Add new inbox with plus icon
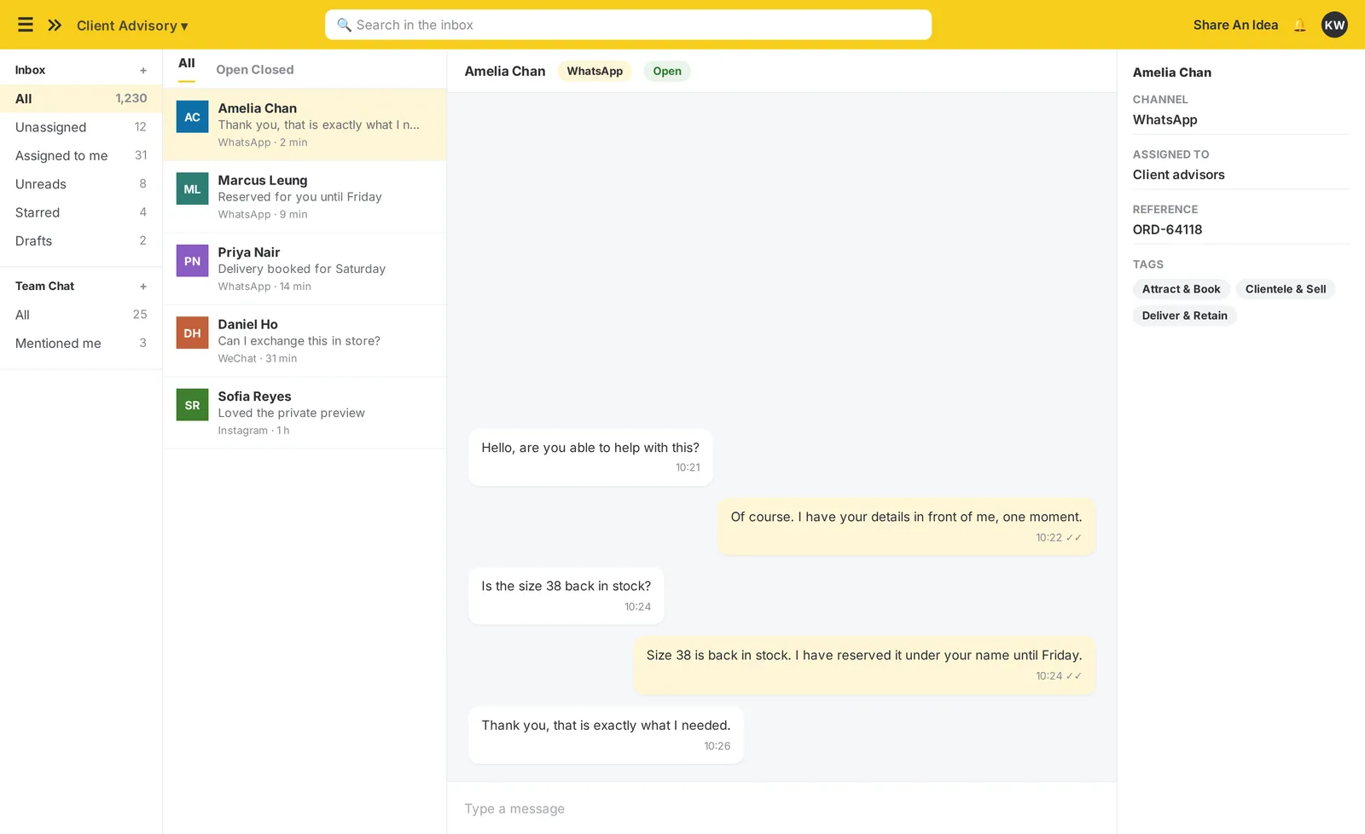1365x834 pixels. (143, 71)
